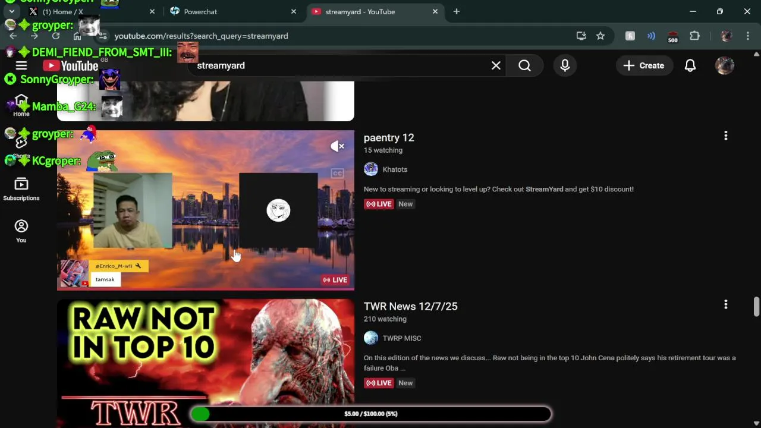The width and height of the screenshot is (761, 428).
Task: Open the You page in sidebar
Action: tap(21, 231)
